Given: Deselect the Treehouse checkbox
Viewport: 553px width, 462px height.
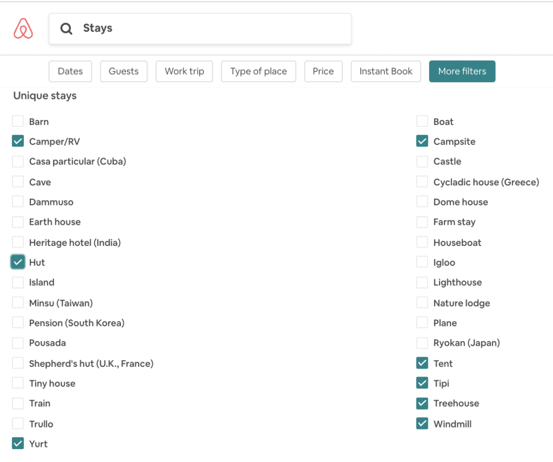Looking at the screenshot, I should [x=422, y=403].
